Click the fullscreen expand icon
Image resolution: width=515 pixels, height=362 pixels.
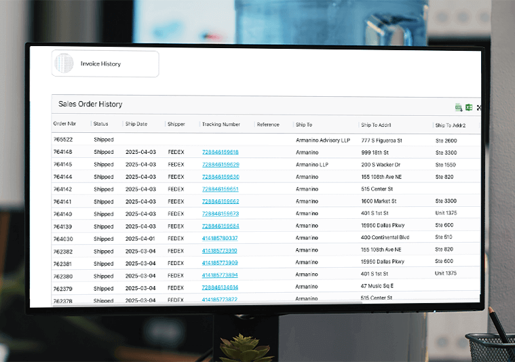pos(479,108)
